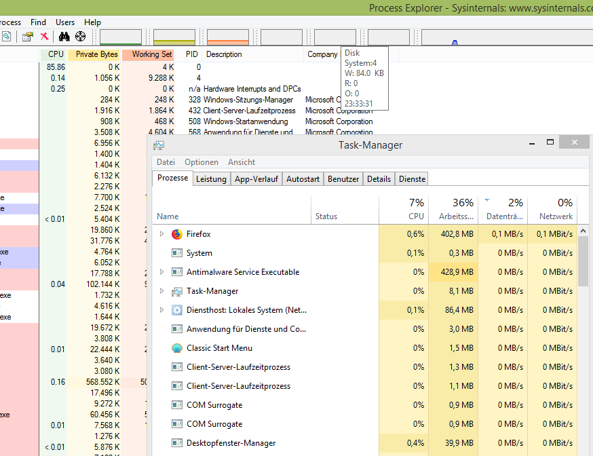
Task: Open the Datei menu in Task-Manager
Action: point(166,162)
